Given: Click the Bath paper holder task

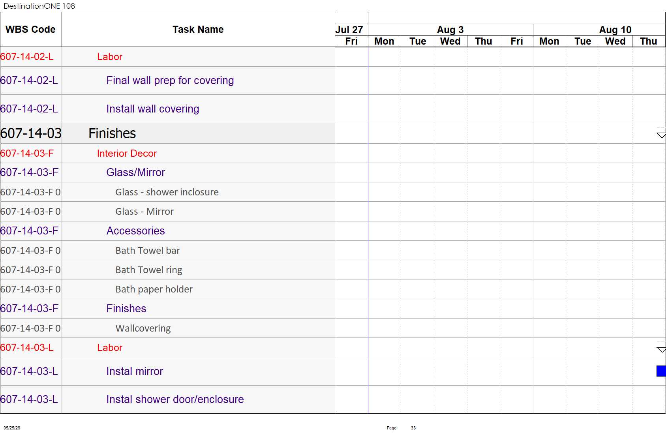Looking at the screenshot, I should (154, 289).
